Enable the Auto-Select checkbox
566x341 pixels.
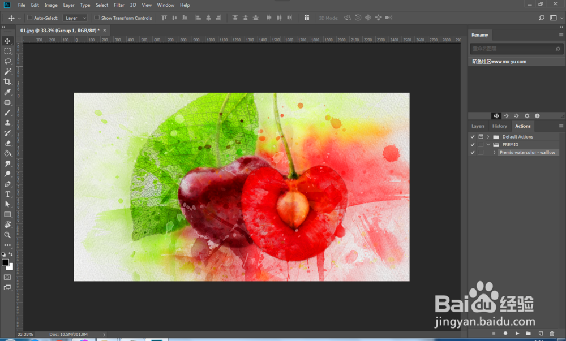tap(29, 18)
